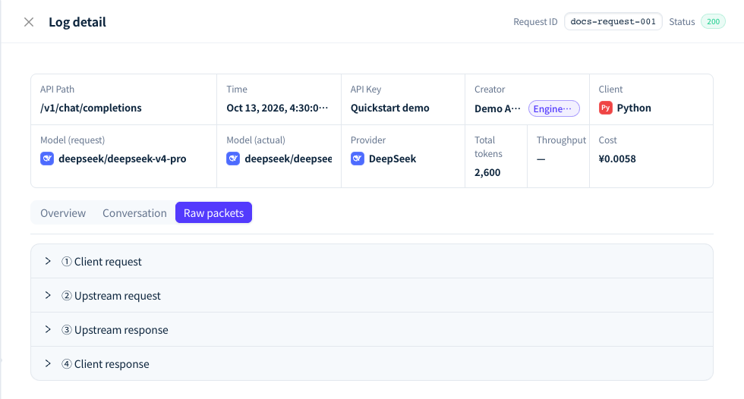Viewport: 744px width, 399px height.
Task: Open the Conversation tab
Action: 135,212
